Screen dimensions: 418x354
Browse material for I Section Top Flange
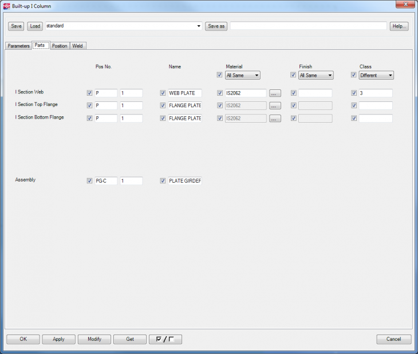tap(275, 105)
